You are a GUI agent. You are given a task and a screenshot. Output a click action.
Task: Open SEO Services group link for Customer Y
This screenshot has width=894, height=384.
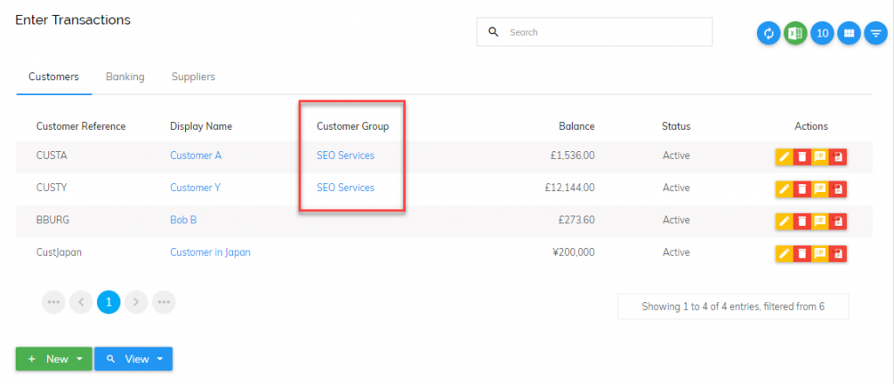point(346,188)
